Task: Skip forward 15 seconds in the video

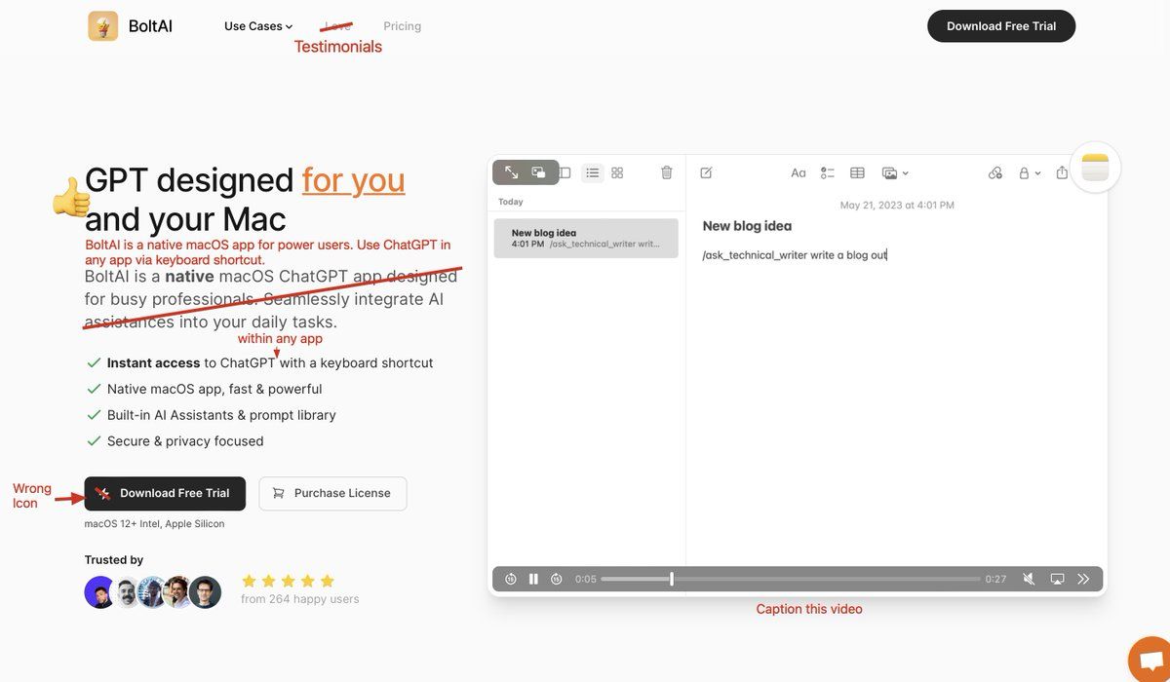Action: pyautogui.click(x=557, y=579)
